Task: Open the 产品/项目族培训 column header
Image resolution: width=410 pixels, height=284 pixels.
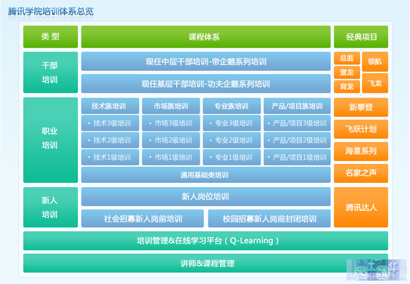Action: [x=297, y=106]
